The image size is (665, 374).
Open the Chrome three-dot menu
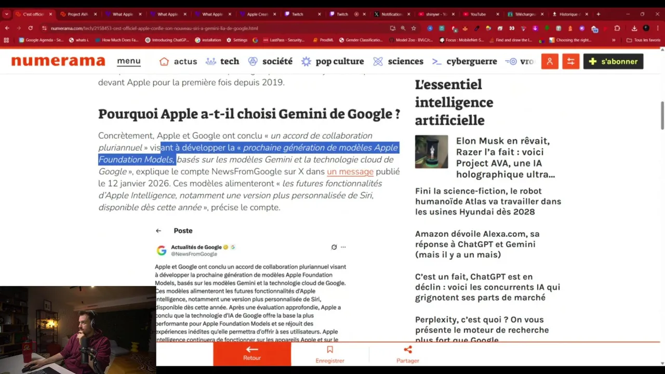657,28
